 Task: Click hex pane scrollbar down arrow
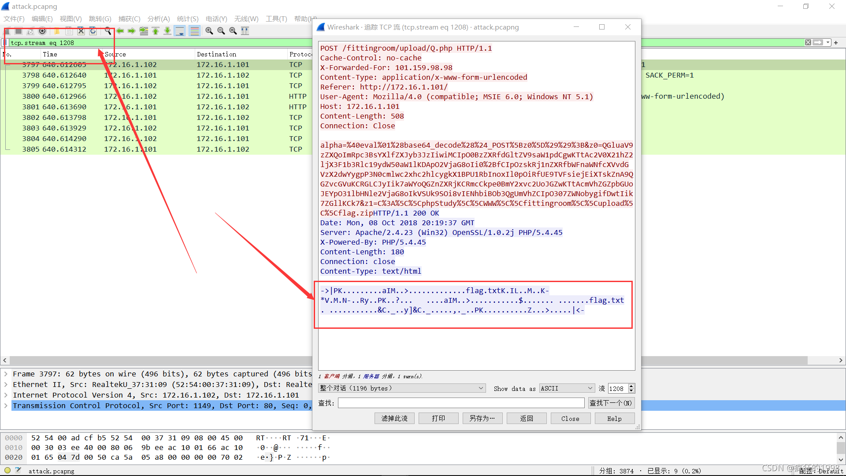841,459
